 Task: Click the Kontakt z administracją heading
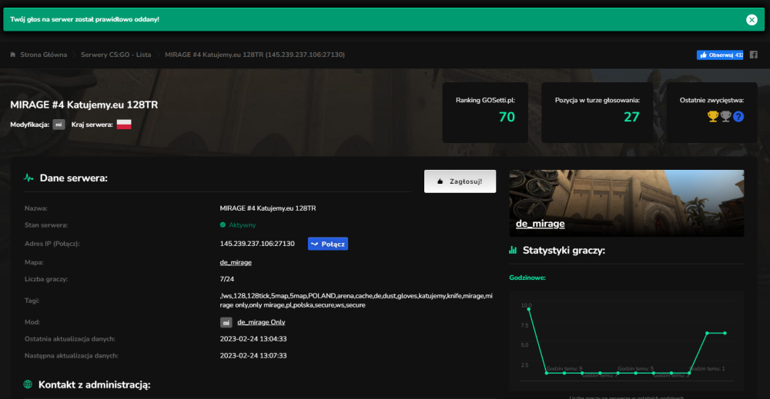94,385
